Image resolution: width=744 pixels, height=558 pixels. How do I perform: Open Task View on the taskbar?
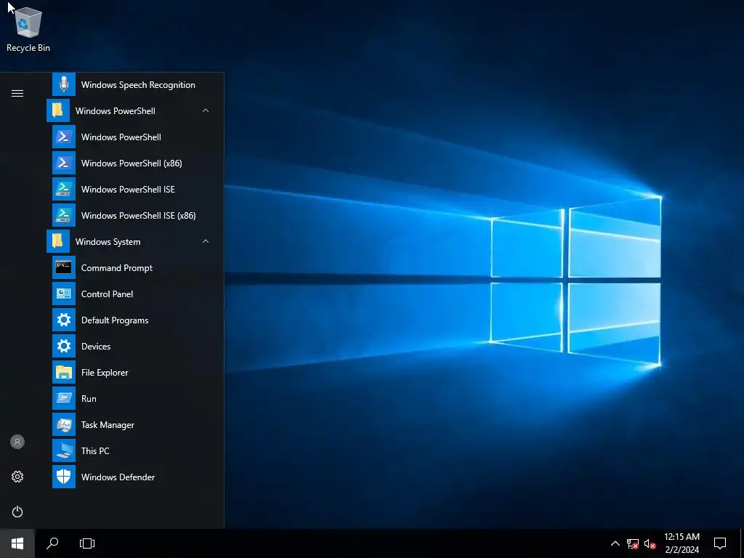point(87,543)
